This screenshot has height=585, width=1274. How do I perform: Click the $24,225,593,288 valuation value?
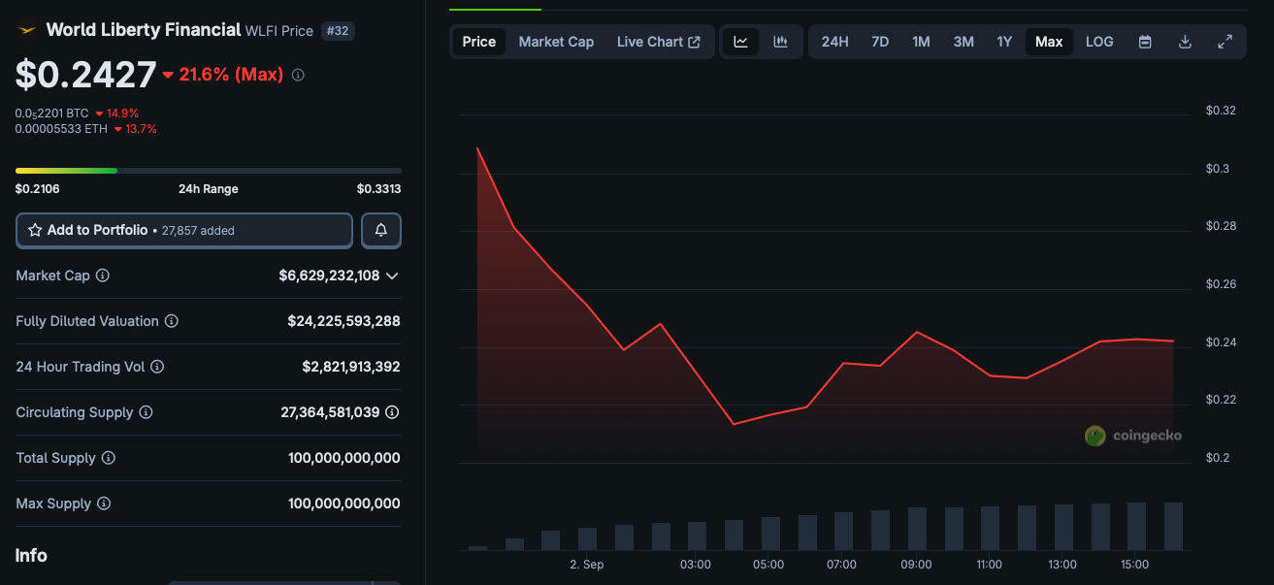[x=343, y=321]
